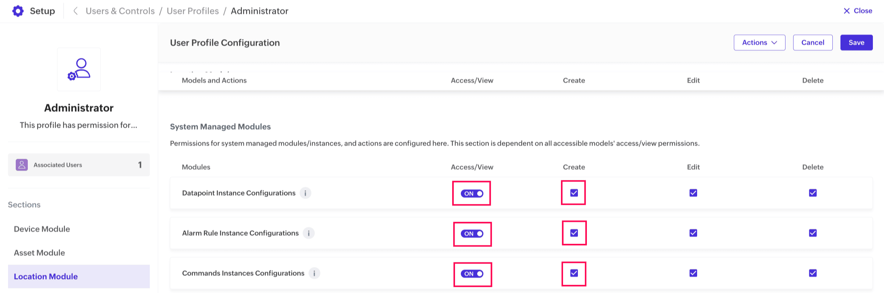This screenshot has width=884, height=293.
Task: Click the Setup gear icon
Action: pyautogui.click(x=18, y=11)
